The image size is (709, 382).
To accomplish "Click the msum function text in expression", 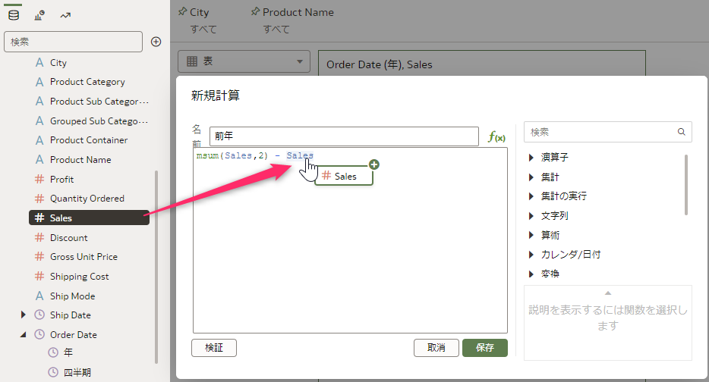I will point(207,155).
